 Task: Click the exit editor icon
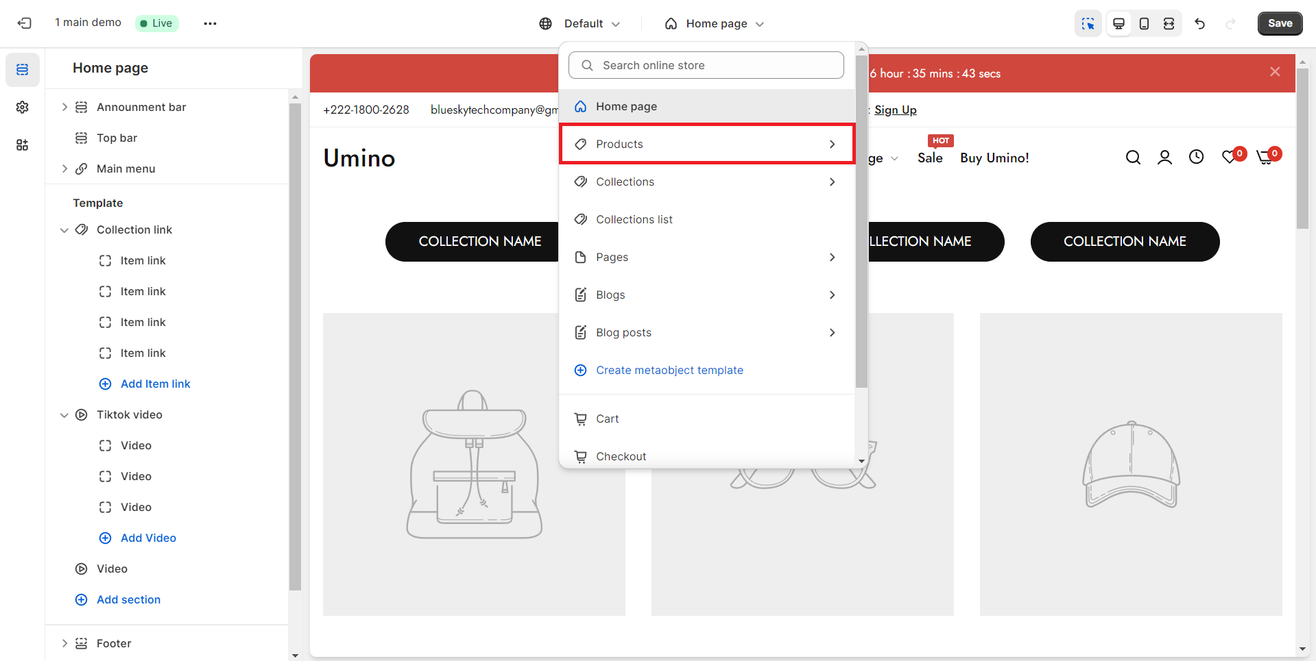pos(25,23)
